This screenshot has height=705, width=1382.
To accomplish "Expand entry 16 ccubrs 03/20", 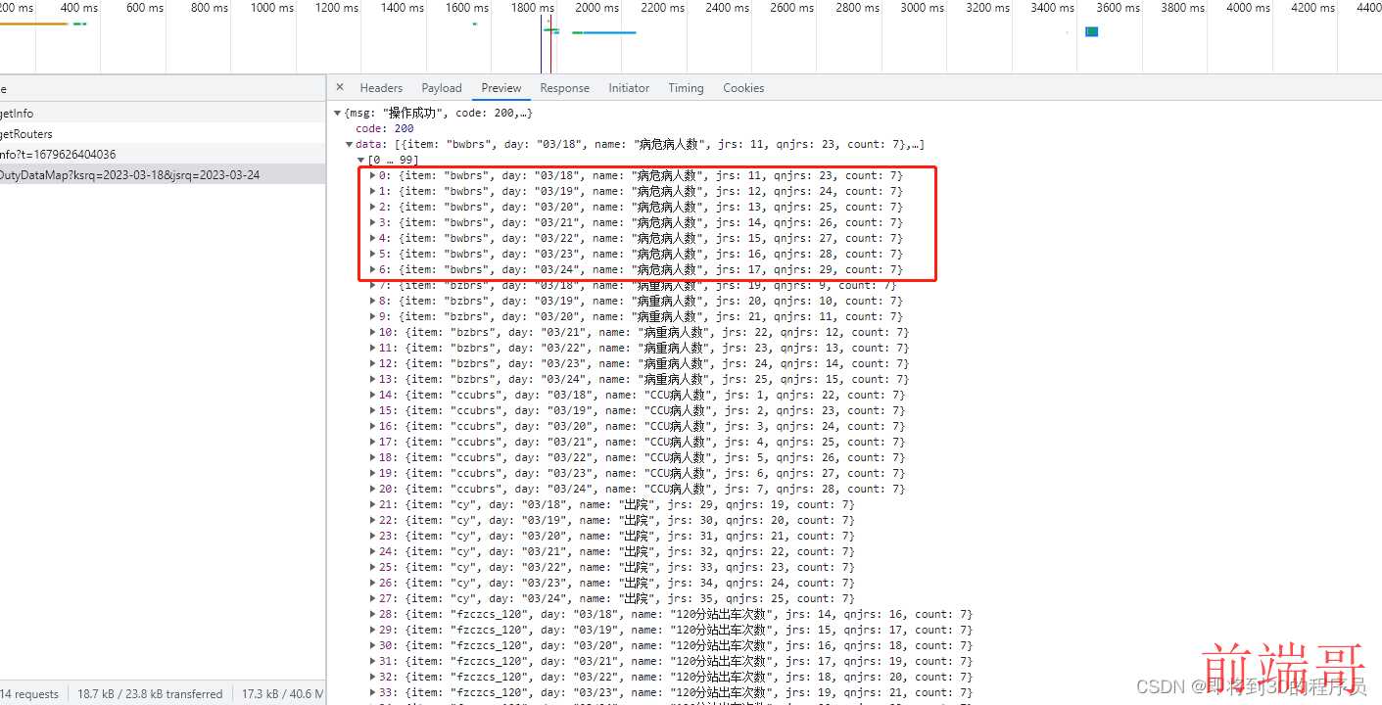I will (x=372, y=426).
